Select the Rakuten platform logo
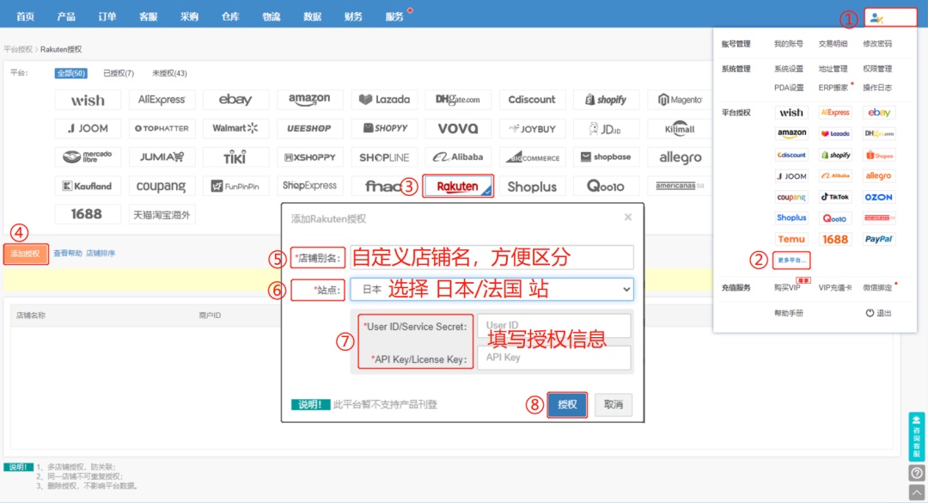 (457, 187)
